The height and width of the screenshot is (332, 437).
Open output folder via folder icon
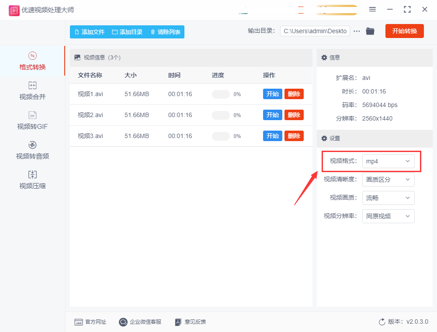(370, 31)
